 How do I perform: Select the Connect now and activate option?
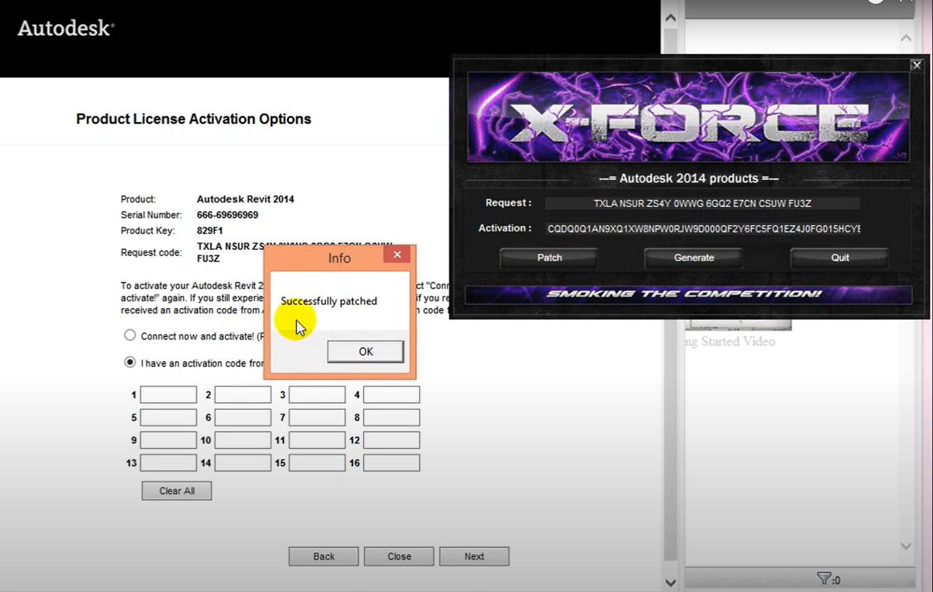[130, 335]
